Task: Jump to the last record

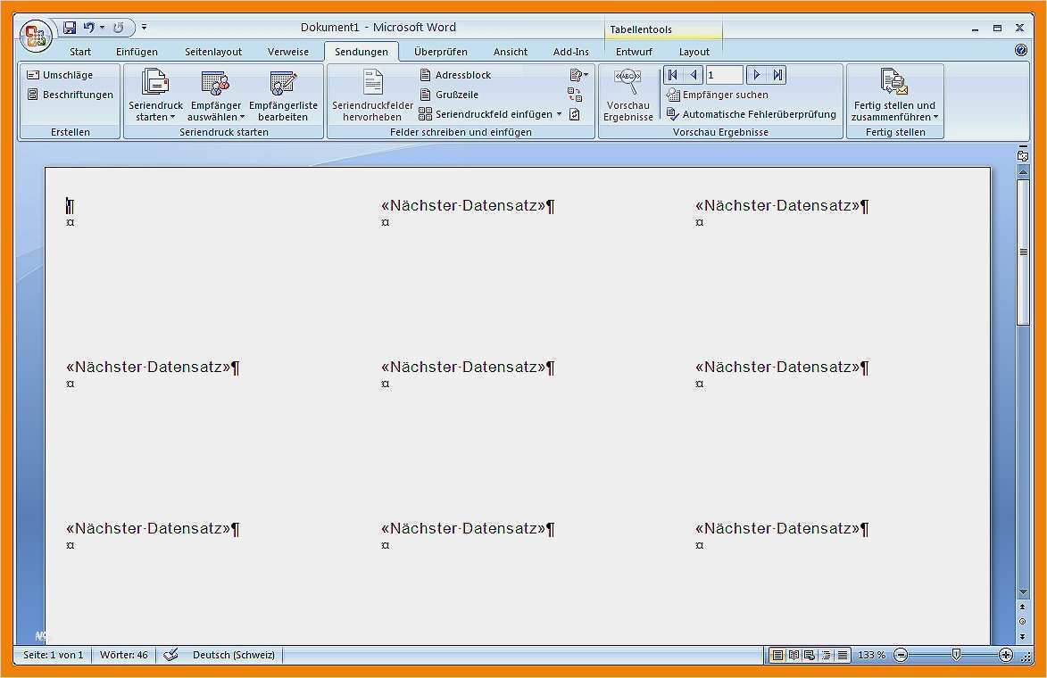Action: (x=777, y=75)
